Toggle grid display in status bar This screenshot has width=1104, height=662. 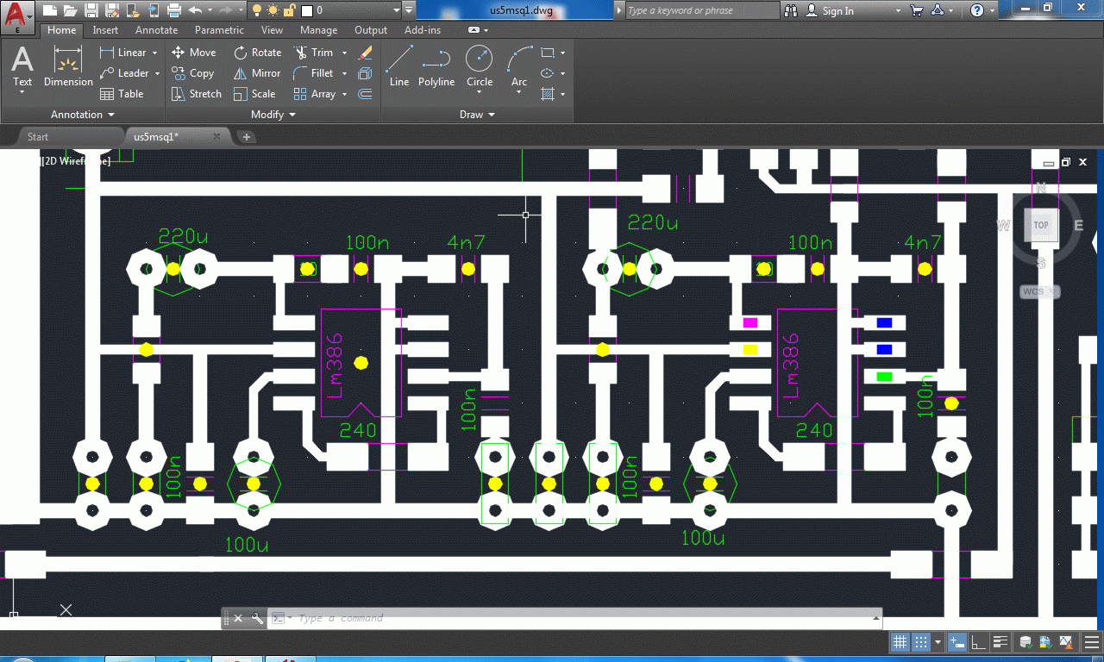[x=900, y=642]
